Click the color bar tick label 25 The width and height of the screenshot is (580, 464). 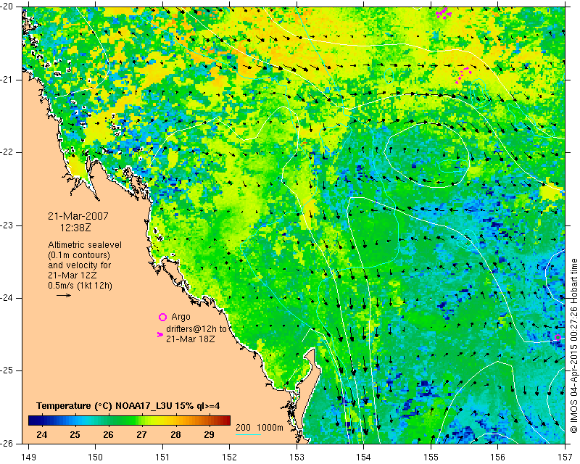[75, 435]
